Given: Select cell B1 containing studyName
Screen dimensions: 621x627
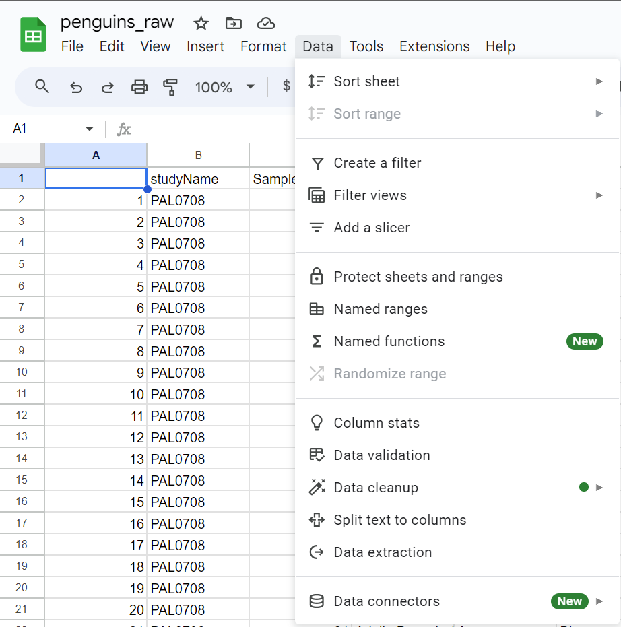Looking at the screenshot, I should (197, 178).
